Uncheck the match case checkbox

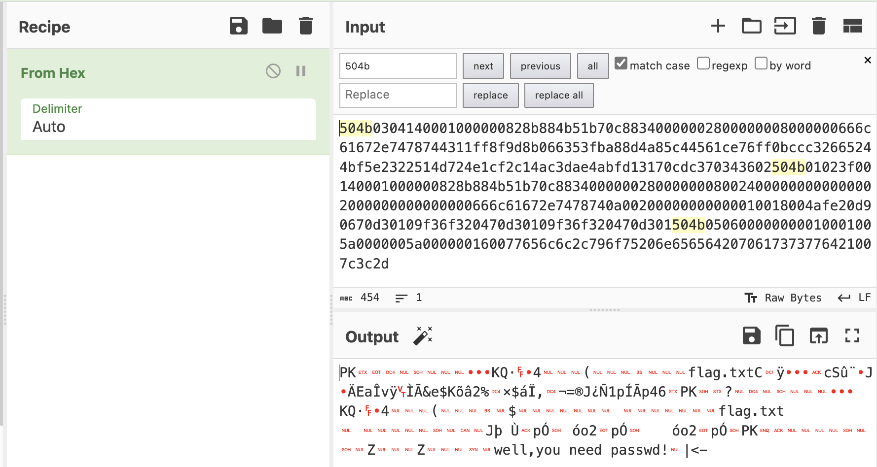point(621,64)
